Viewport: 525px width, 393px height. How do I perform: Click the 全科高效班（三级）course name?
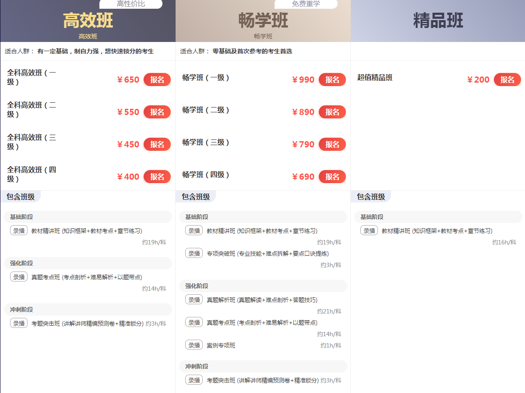pos(32,142)
